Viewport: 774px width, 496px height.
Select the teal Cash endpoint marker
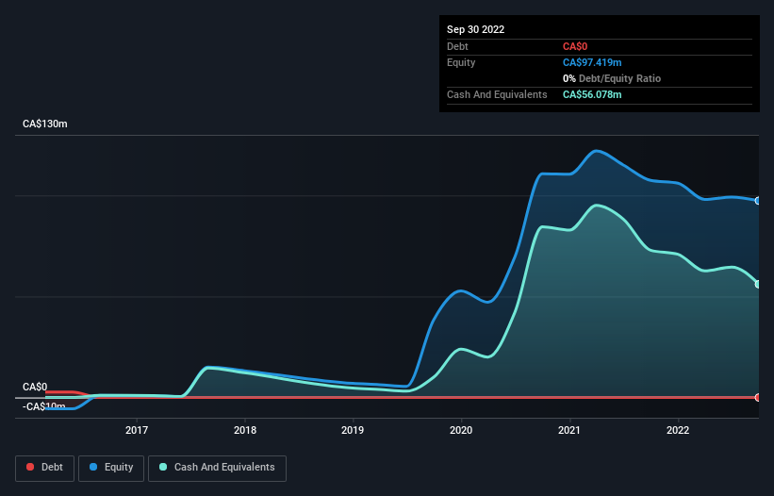[x=758, y=284]
